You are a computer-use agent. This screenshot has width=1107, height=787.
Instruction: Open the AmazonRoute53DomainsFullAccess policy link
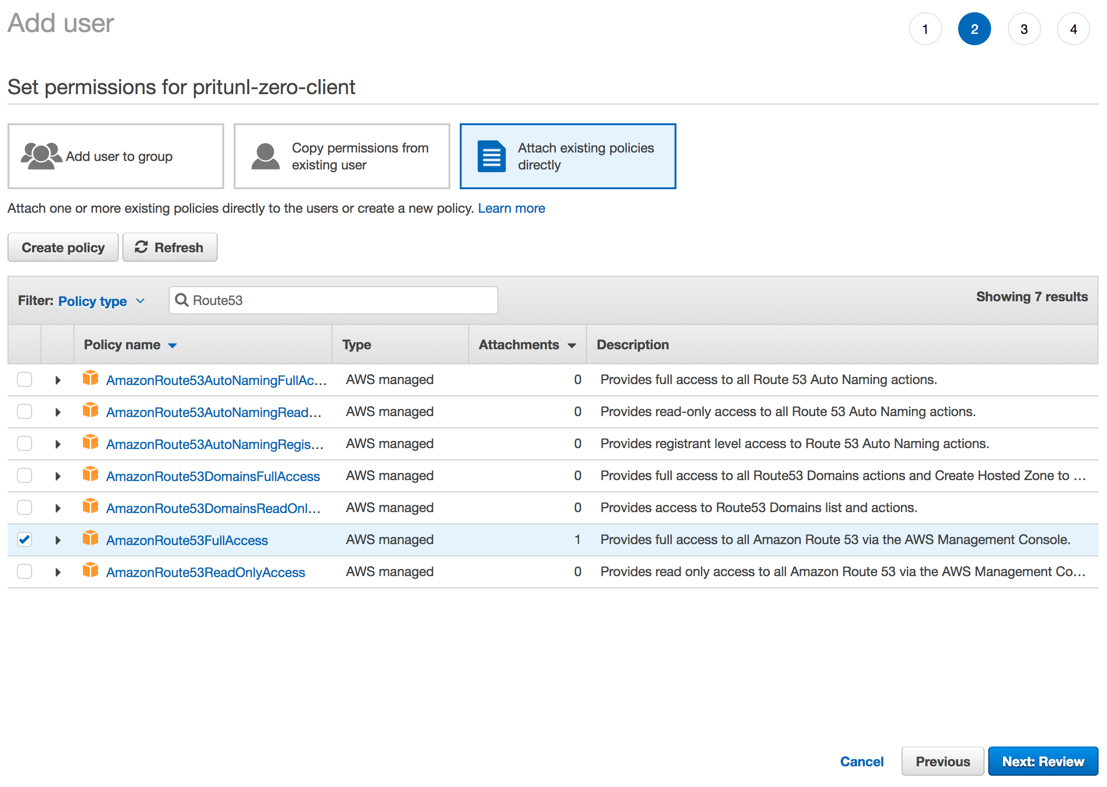(213, 476)
